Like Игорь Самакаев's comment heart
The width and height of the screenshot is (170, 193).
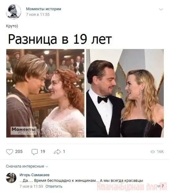[x=159, y=186]
